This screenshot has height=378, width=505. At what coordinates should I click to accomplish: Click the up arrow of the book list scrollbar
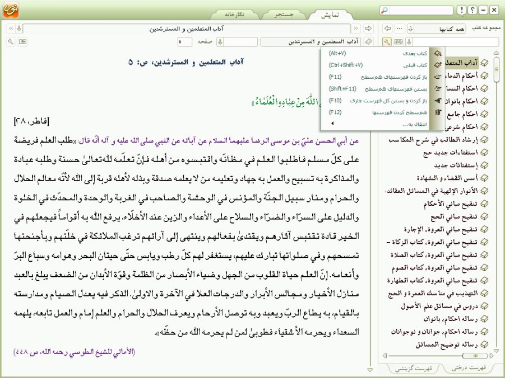(496, 53)
